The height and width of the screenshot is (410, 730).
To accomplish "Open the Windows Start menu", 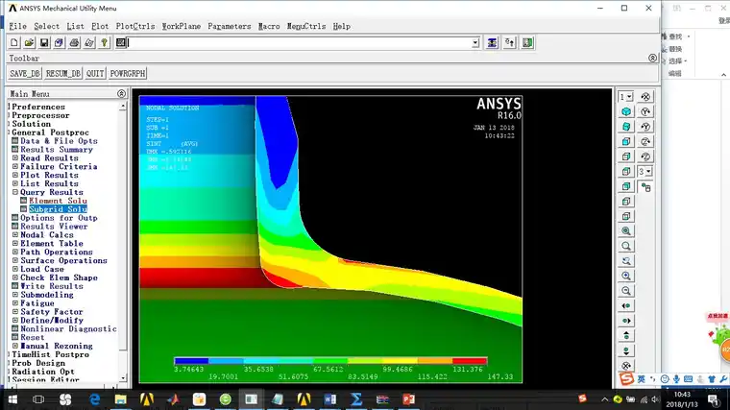I will click(12, 399).
